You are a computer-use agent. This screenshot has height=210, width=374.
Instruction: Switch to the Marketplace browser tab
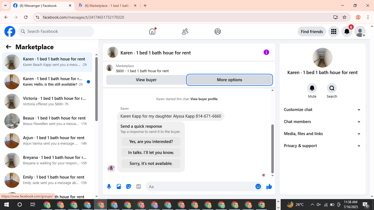click(107, 5)
